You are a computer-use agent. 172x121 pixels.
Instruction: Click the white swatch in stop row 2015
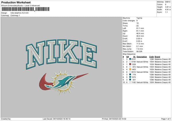(130, 72)
